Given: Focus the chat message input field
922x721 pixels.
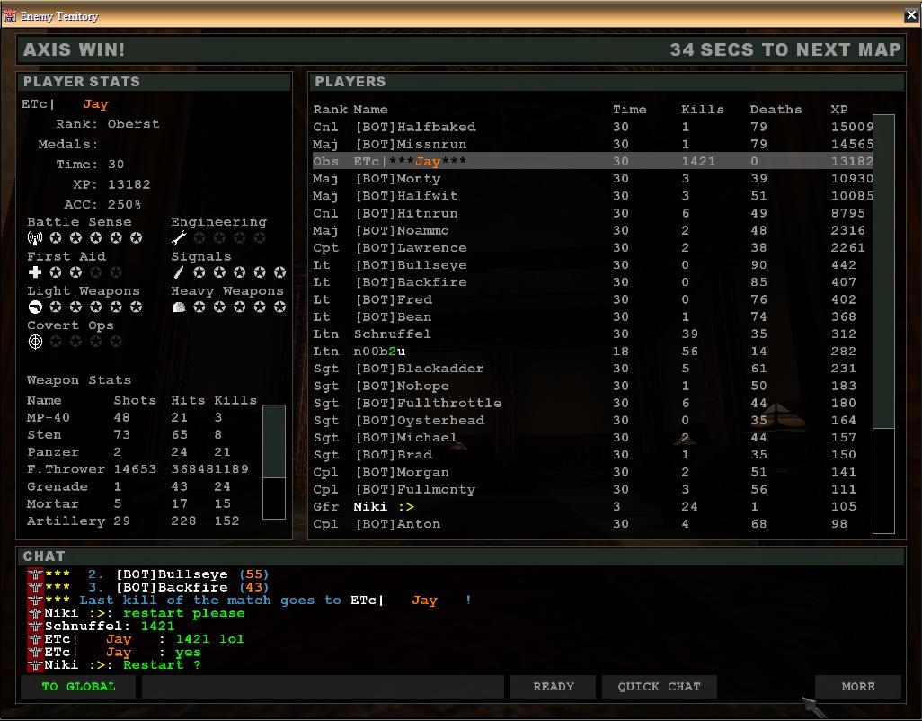Looking at the screenshot, I should click(323, 687).
